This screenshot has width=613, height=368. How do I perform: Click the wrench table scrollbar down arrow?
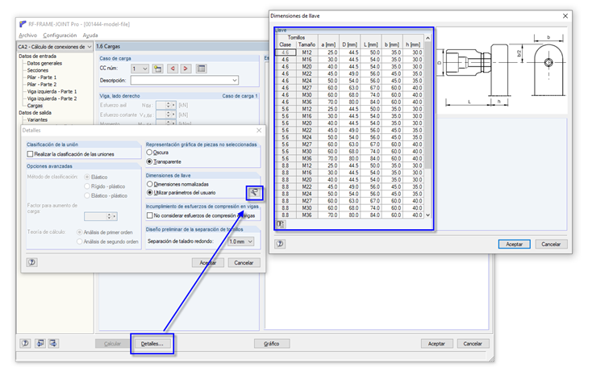427,215
